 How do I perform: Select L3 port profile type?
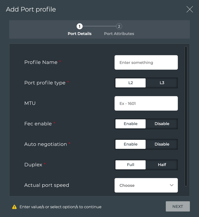click(162, 83)
